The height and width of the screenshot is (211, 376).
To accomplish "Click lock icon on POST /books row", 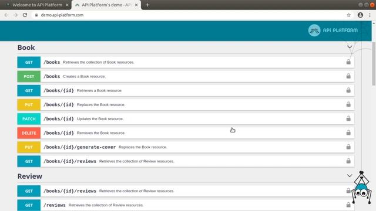I will [x=348, y=76].
